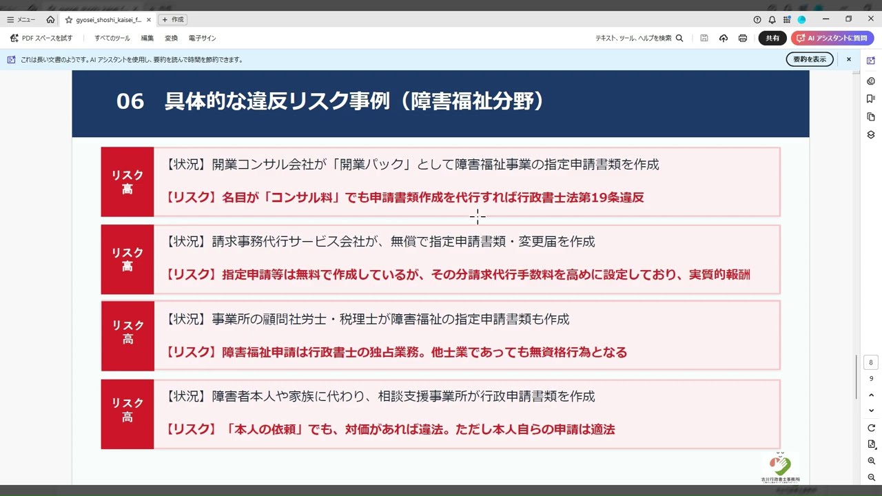Screen dimensions: 882x496
Task: Open the layers panel icon
Action: pyautogui.click(x=871, y=134)
